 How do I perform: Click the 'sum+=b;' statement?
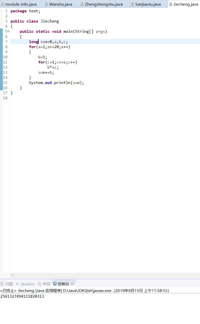[x=46, y=72]
